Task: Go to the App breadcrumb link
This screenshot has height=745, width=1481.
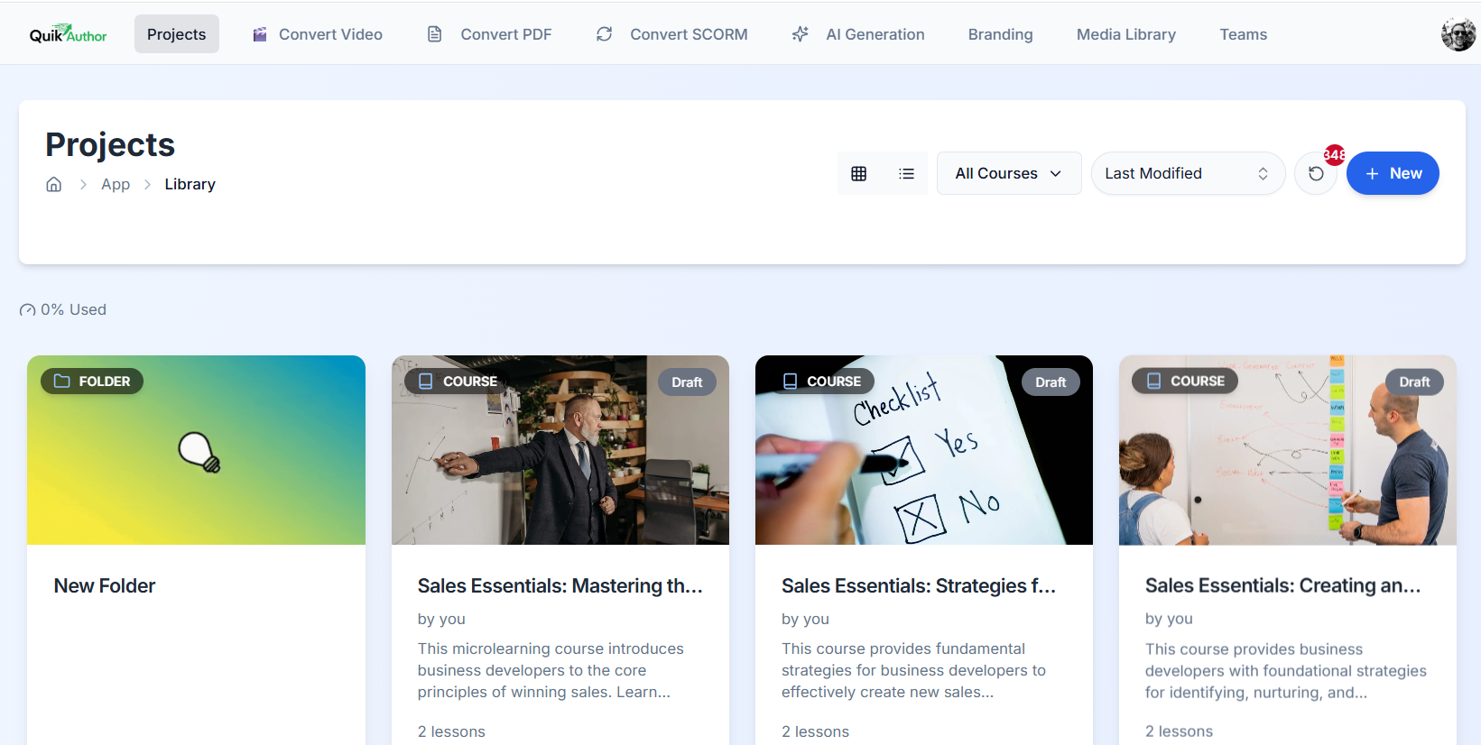Action: click(x=116, y=184)
